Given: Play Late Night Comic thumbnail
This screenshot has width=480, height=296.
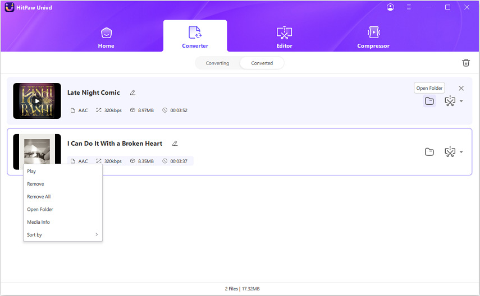Looking at the screenshot, I should pos(37,101).
